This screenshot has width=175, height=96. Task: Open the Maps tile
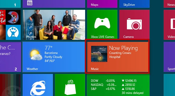coord(102,4)
